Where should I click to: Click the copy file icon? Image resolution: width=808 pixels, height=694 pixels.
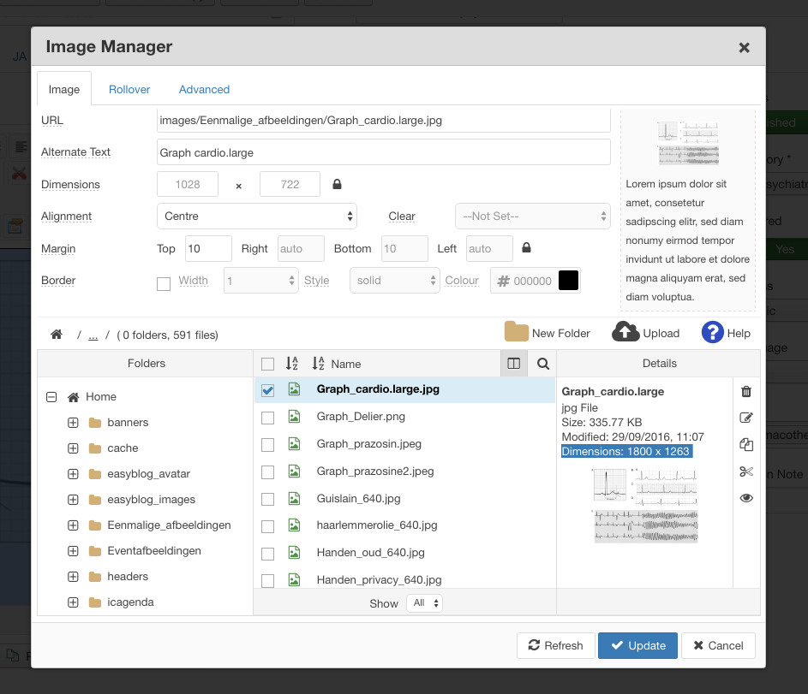[x=745, y=444]
